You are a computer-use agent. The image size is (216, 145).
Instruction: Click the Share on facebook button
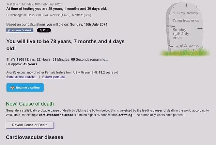pos(20,30)
